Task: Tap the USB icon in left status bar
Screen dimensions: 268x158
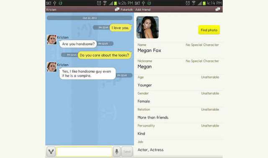Action: pos(55,3)
